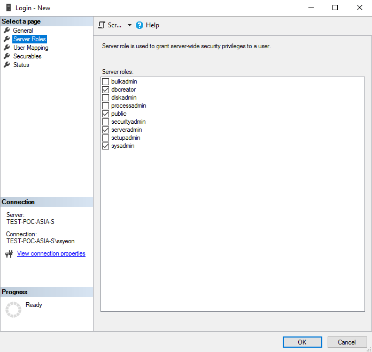Screen dimensions: 372x352
Task: Click the Login window server icon
Action: 9,8
